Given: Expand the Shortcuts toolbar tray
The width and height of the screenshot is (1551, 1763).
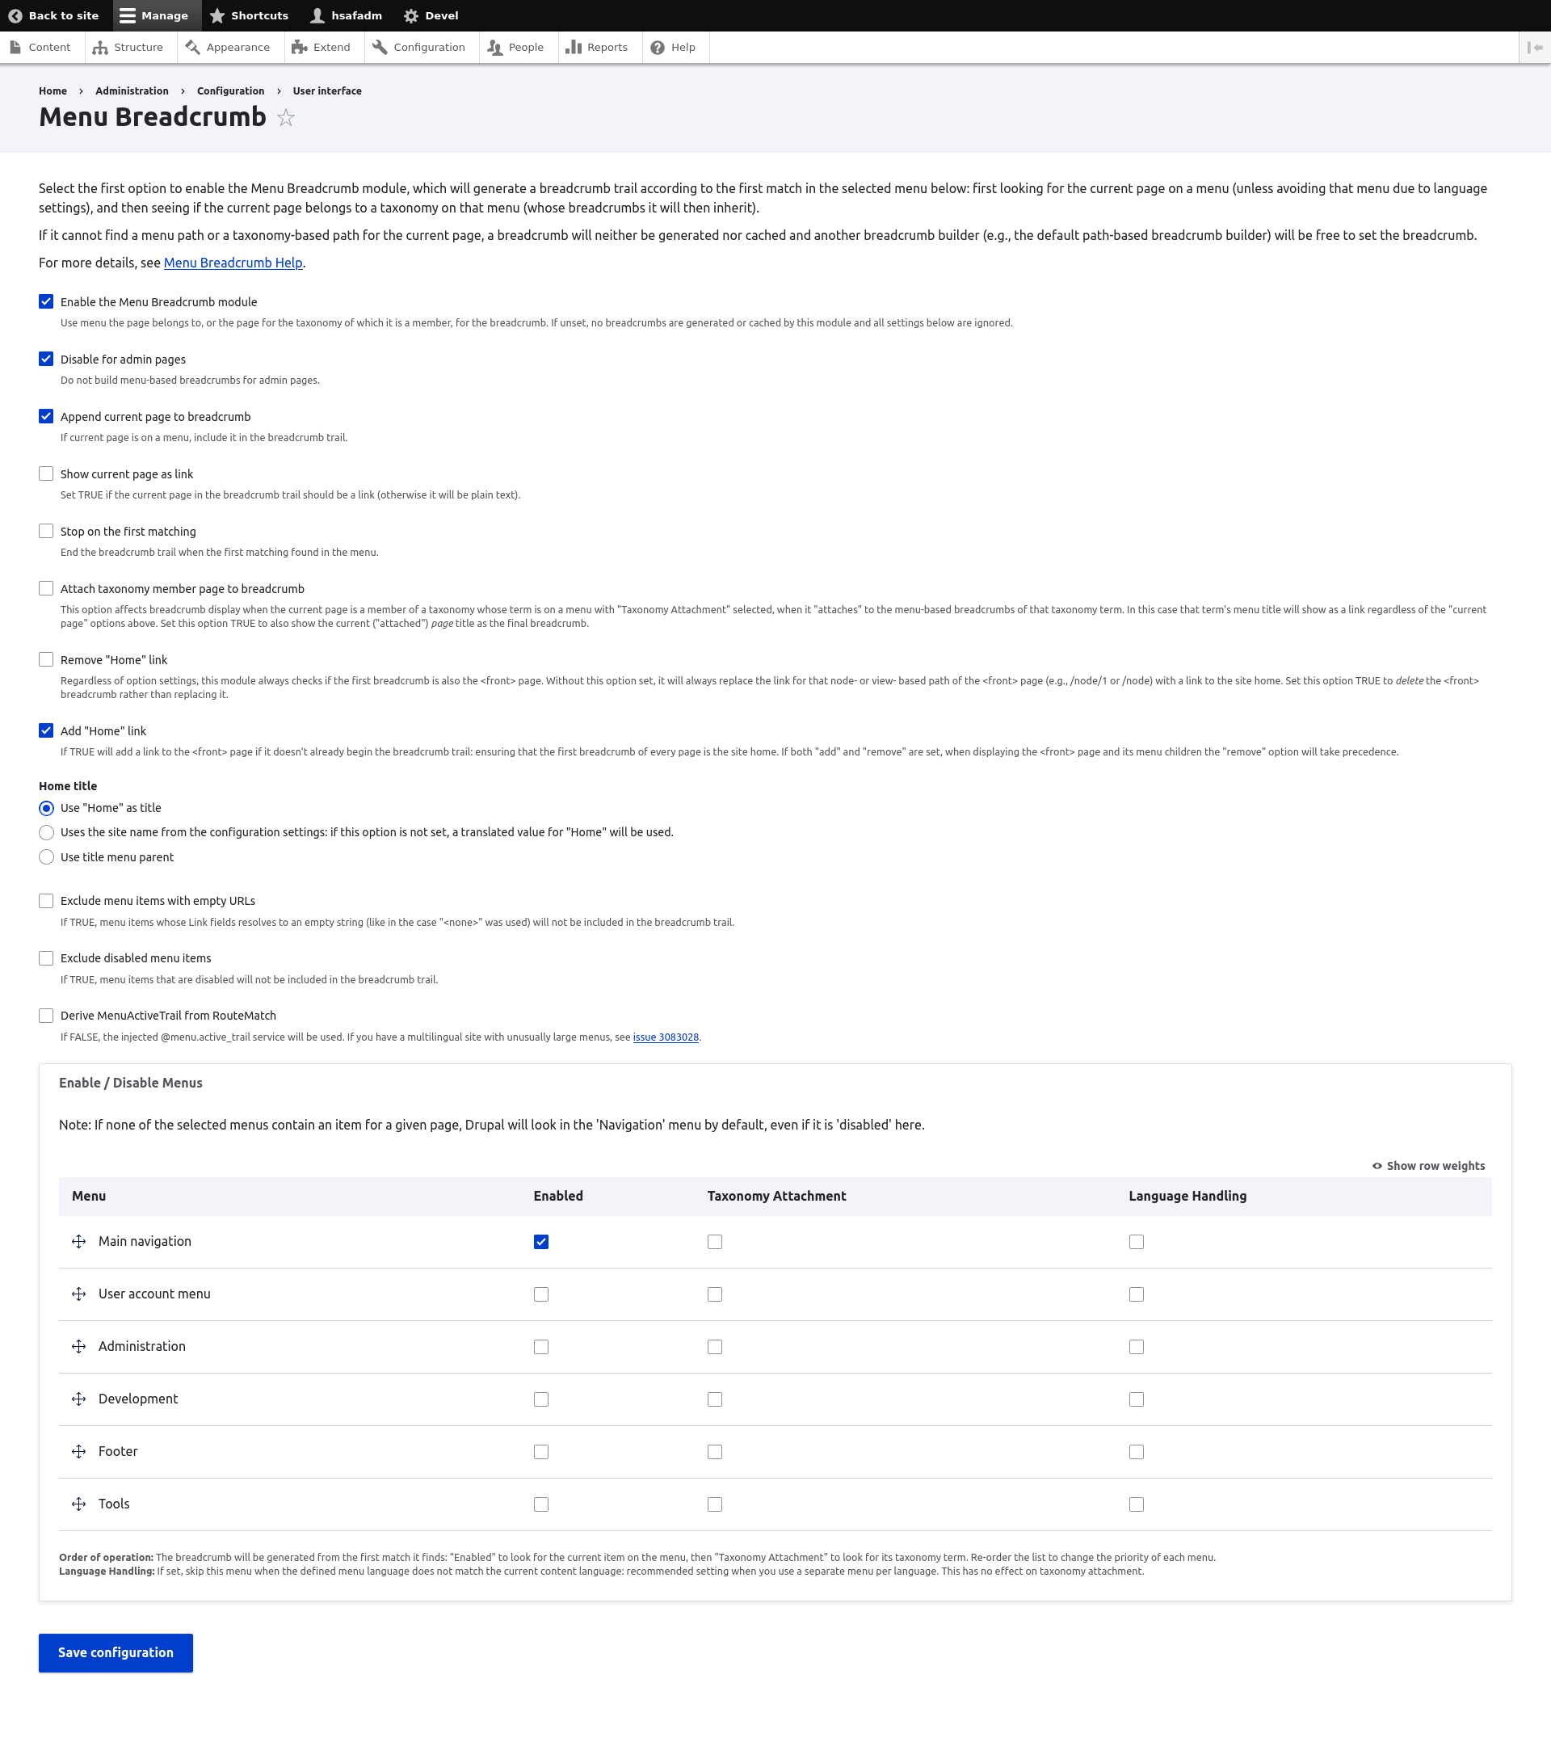Looking at the screenshot, I should [x=249, y=15].
